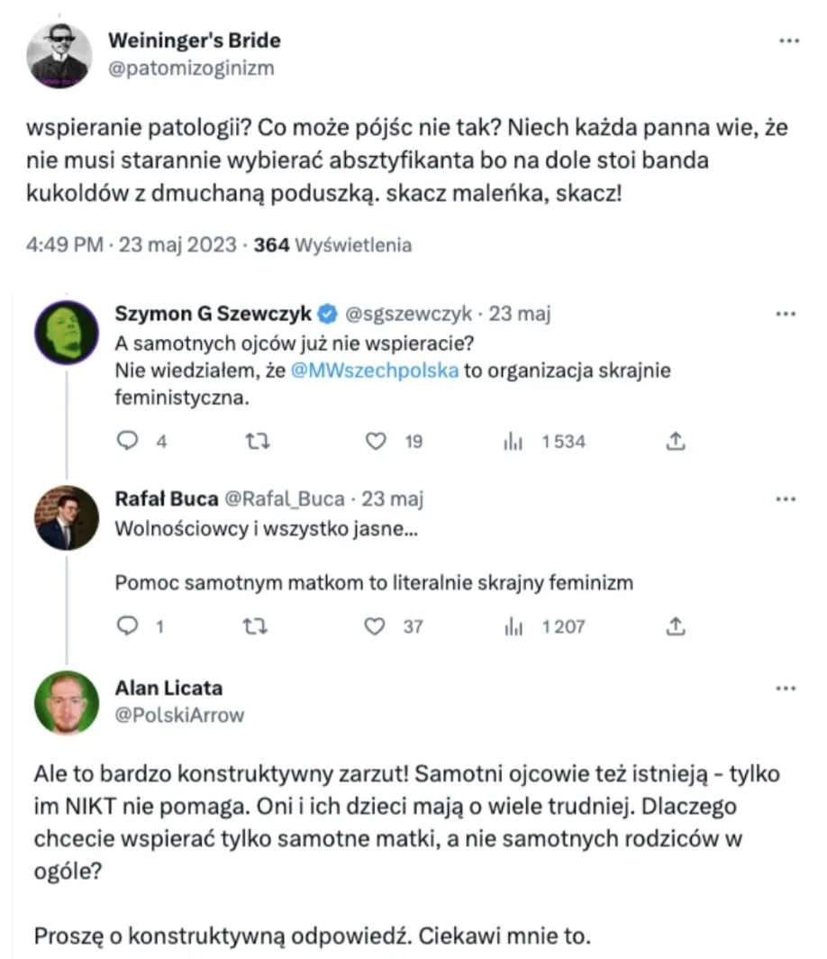Viewport: 827px width, 959px height.
Task: Like Rafał Buca's tweet with 37 likes
Action: coord(374,626)
